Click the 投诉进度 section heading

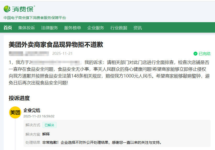coord(19,98)
